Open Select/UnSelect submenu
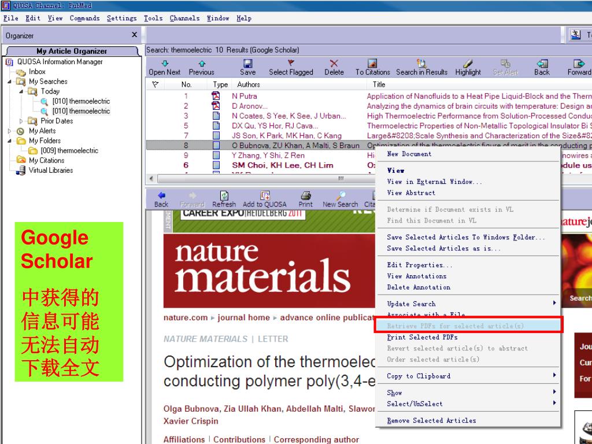 pos(469,404)
